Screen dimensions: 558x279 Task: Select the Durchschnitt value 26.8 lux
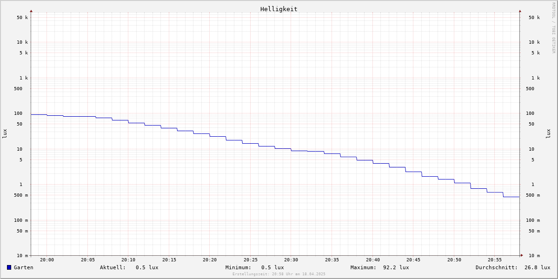[x=538, y=267]
